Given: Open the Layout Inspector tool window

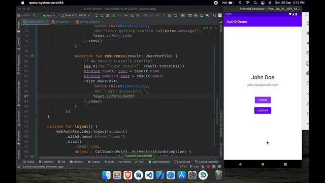Looking at the screenshot, I should coord(207,162).
